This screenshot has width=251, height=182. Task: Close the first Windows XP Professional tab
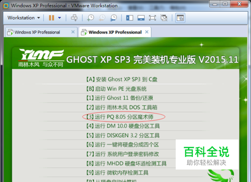pos(73,32)
